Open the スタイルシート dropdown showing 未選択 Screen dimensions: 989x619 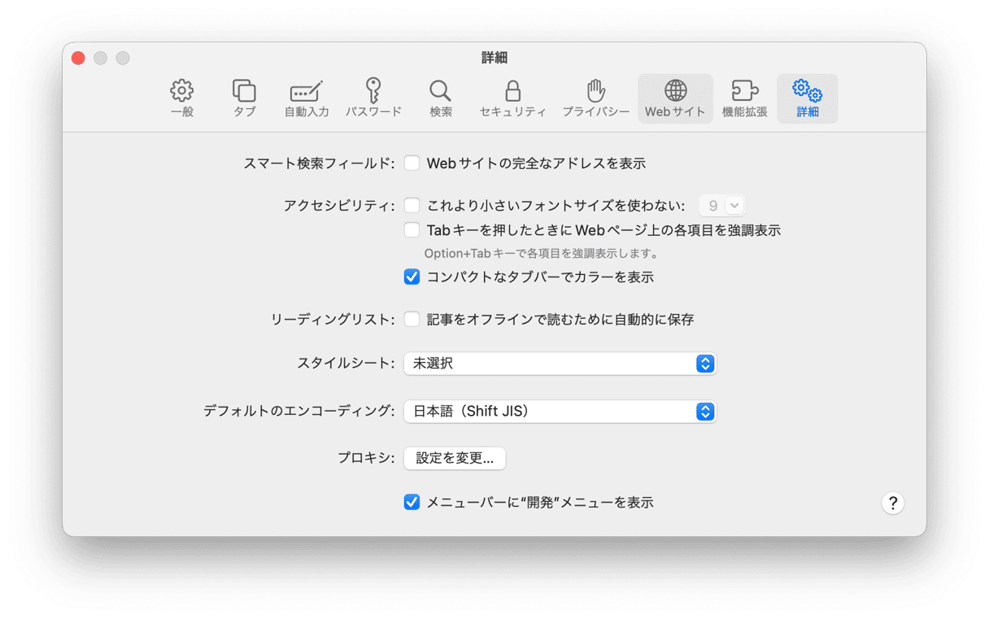tap(560, 364)
